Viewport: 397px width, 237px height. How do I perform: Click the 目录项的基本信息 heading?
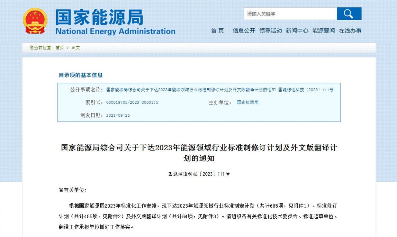pos(81,75)
